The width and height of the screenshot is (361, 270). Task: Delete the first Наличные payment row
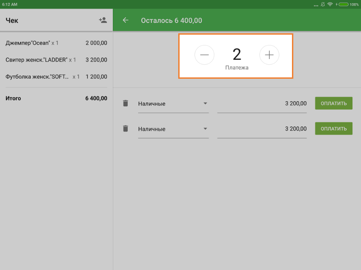click(x=125, y=103)
